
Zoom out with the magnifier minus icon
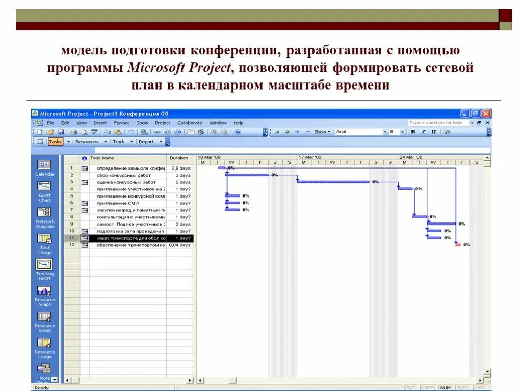pos(224,132)
